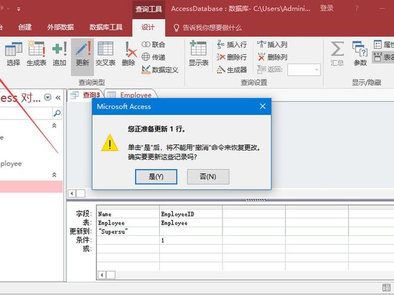Open the 参数 query parameters dialog
Screen dimensions: 394x295
[360, 54]
